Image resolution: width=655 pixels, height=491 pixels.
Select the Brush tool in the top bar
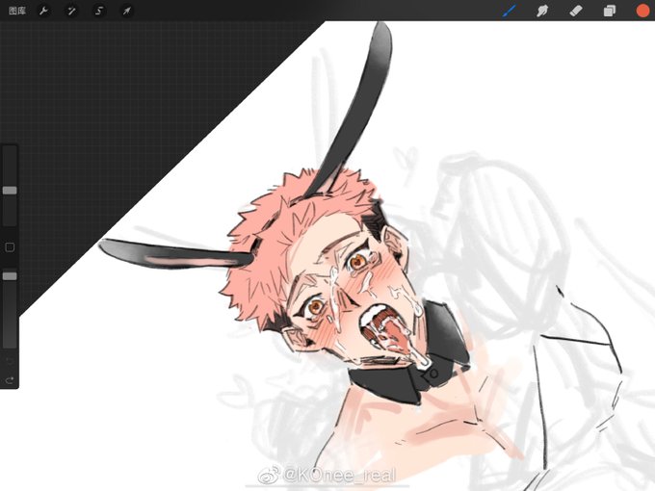click(x=509, y=11)
